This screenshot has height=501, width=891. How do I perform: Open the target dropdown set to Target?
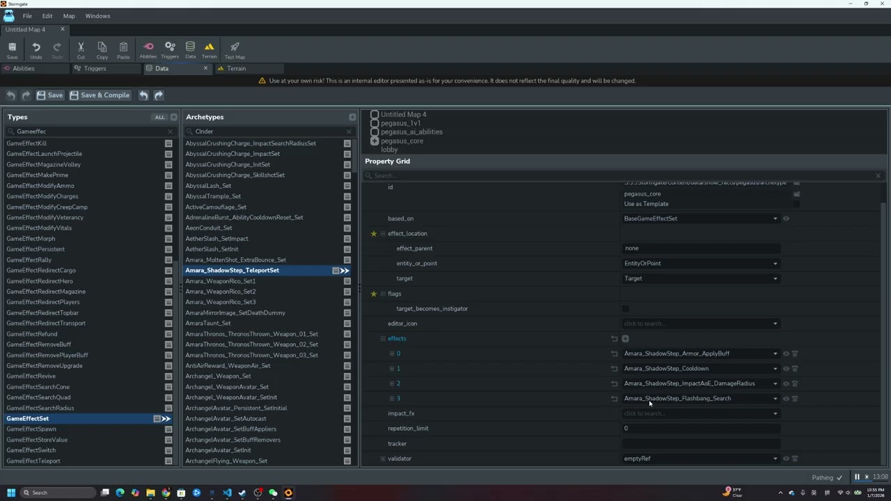(x=700, y=278)
